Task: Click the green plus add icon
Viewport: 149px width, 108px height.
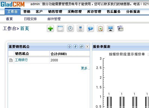Action: (x=50, y=28)
